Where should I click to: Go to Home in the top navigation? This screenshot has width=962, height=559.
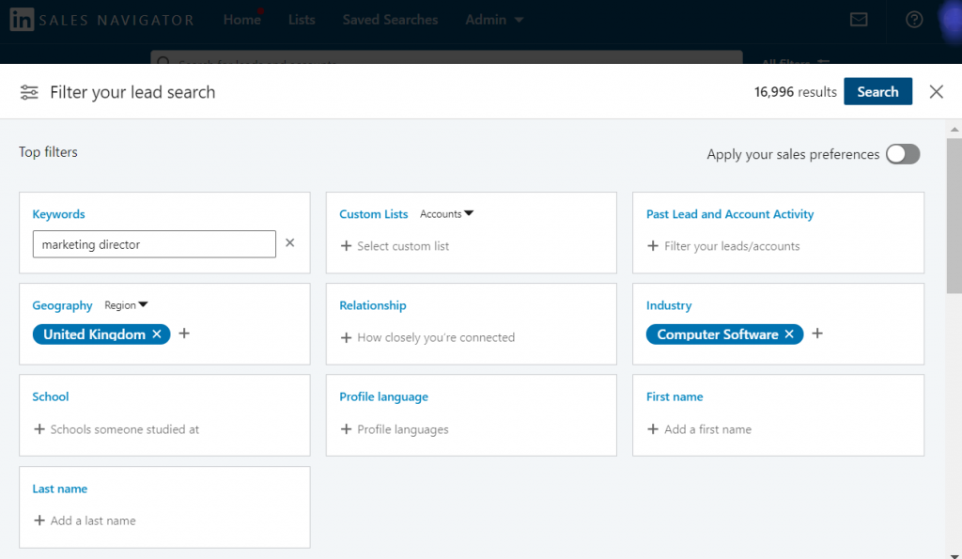pyautogui.click(x=241, y=20)
